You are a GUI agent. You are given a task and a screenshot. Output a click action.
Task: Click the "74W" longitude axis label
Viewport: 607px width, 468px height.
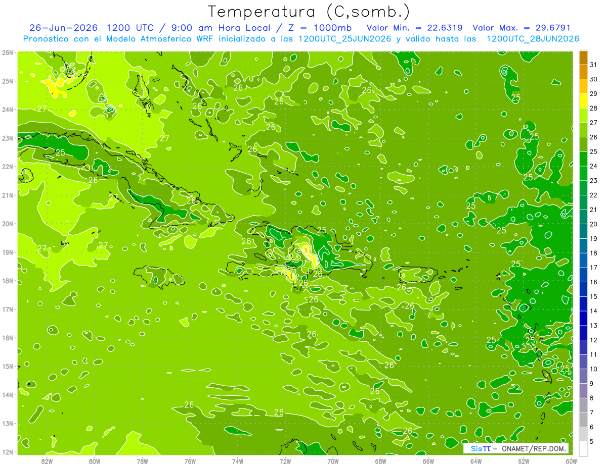(237, 461)
